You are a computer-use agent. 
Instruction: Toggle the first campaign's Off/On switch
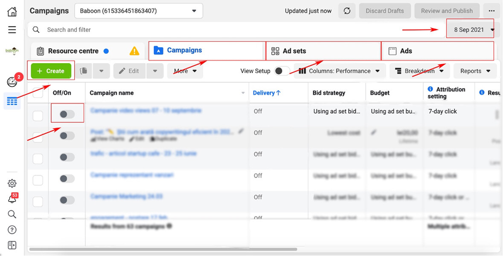tap(67, 114)
